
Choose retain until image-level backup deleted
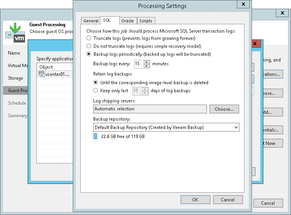pos(95,82)
